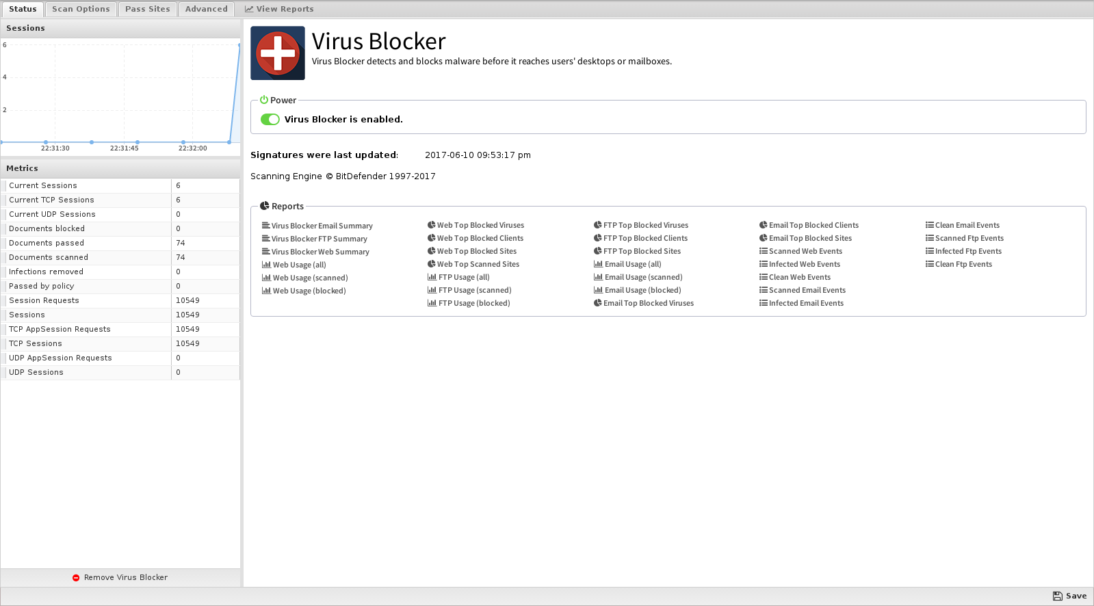Open the Clean Web Events report
The width and height of the screenshot is (1094, 606).
(795, 277)
